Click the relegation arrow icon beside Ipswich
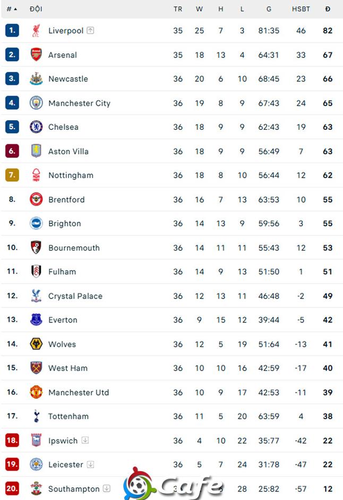This screenshot has height=500, width=343. click(85, 440)
